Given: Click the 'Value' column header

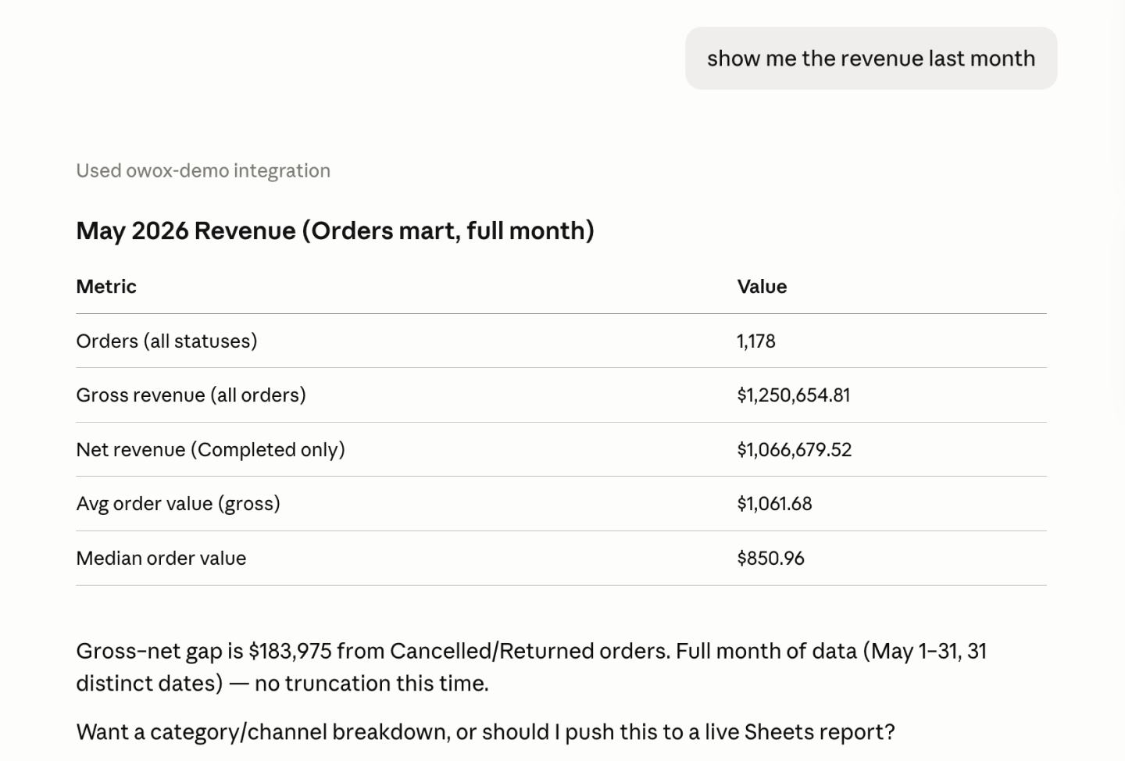Looking at the screenshot, I should point(762,287).
